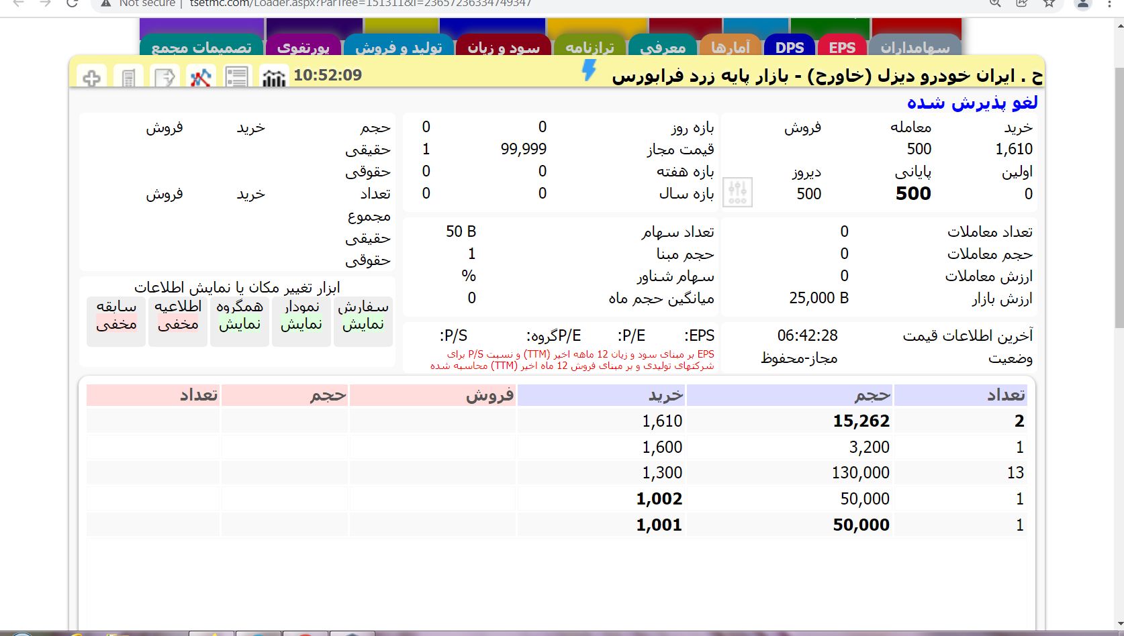Open the آمارها tab

click(731, 46)
